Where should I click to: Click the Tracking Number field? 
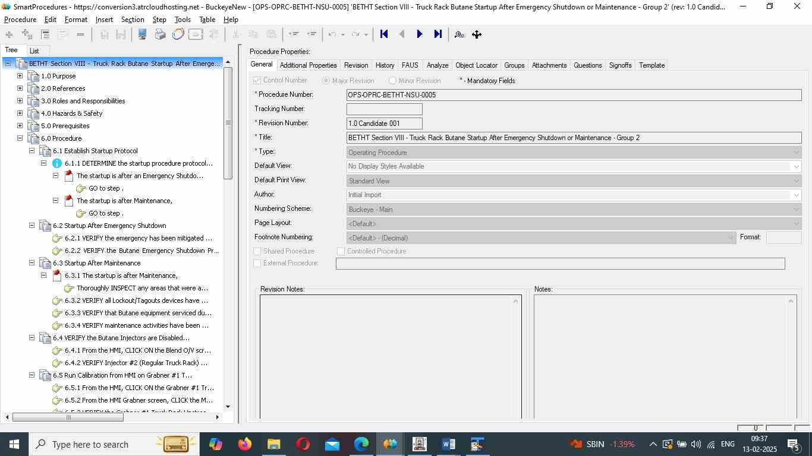[385, 109]
